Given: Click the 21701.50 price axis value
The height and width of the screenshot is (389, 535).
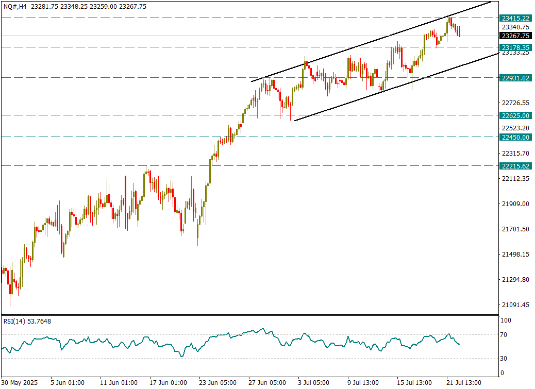Looking at the screenshot, I should pos(515,229).
